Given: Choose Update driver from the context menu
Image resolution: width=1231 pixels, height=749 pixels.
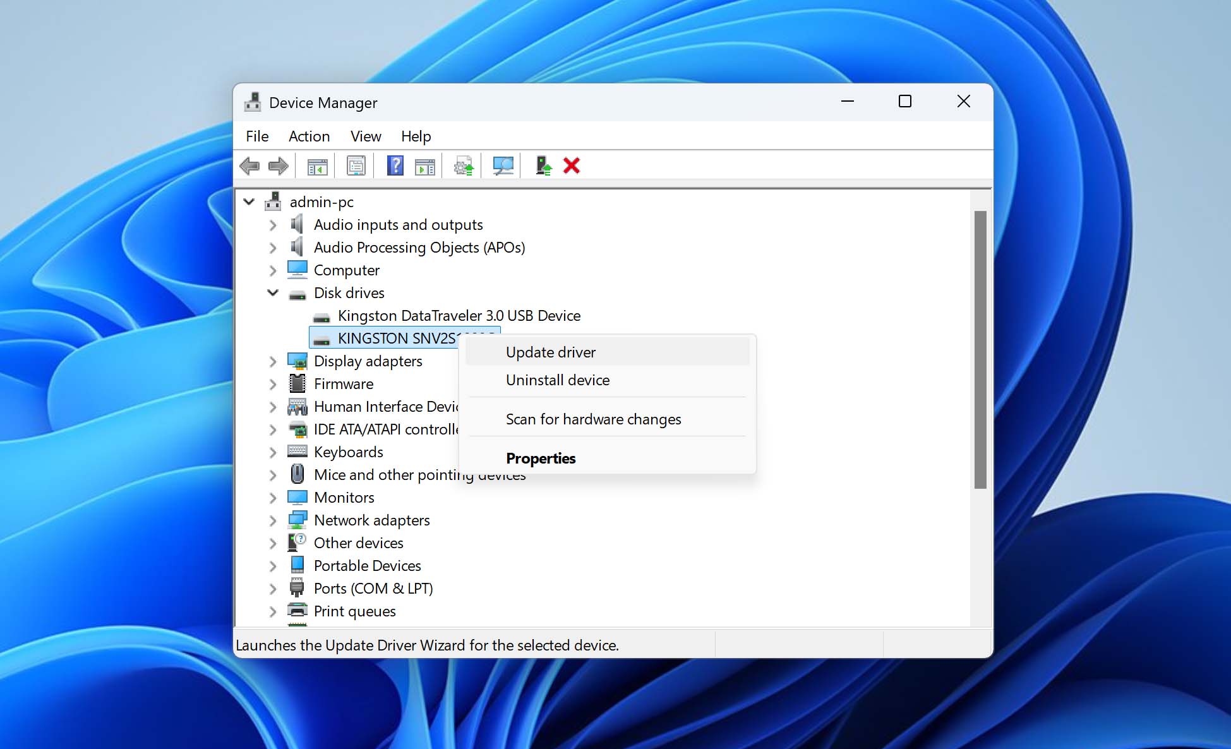Looking at the screenshot, I should (550, 352).
